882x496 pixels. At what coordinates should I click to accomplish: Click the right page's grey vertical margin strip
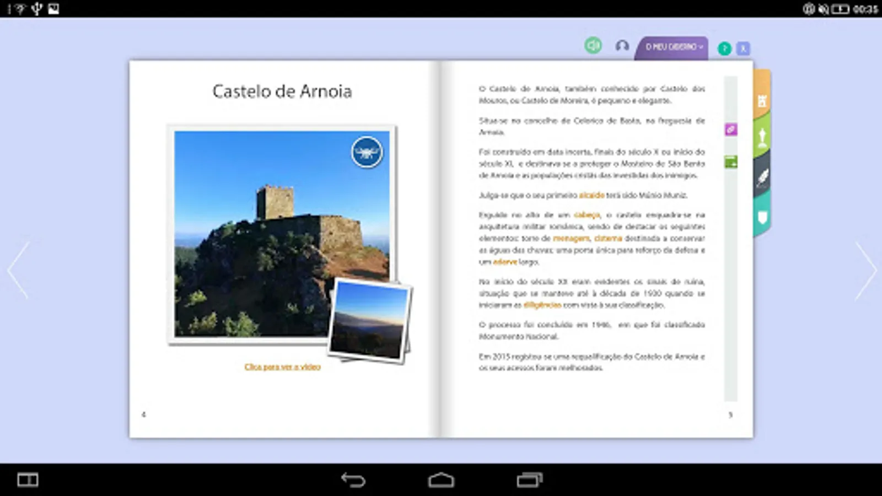[x=730, y=239]
